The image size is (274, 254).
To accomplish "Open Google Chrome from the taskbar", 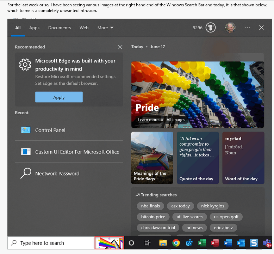I will (x=176, y=243).
